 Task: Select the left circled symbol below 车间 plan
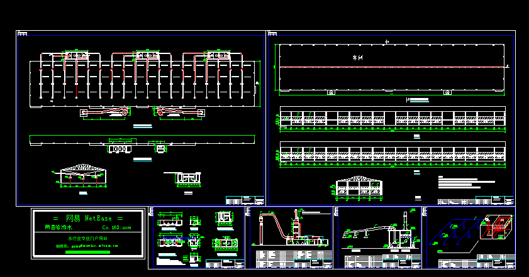[331, 92]
